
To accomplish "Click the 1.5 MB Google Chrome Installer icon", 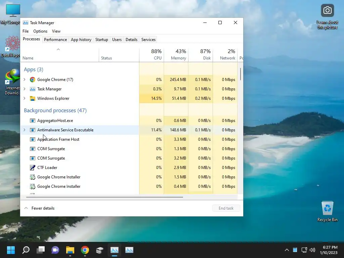I will point(33,177).
